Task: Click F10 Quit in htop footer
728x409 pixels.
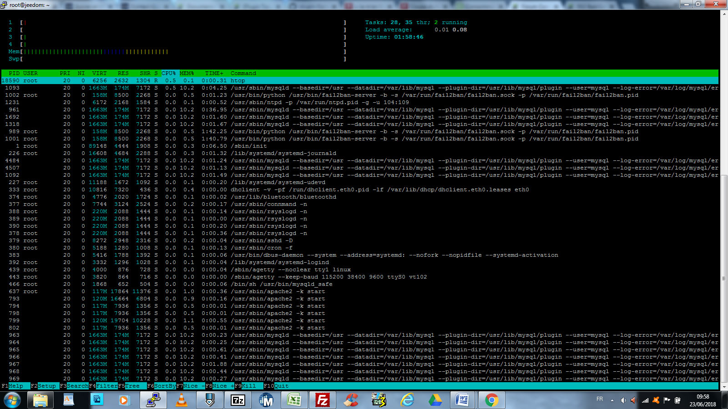Action: pyautogui.click(x=276, y=386)
